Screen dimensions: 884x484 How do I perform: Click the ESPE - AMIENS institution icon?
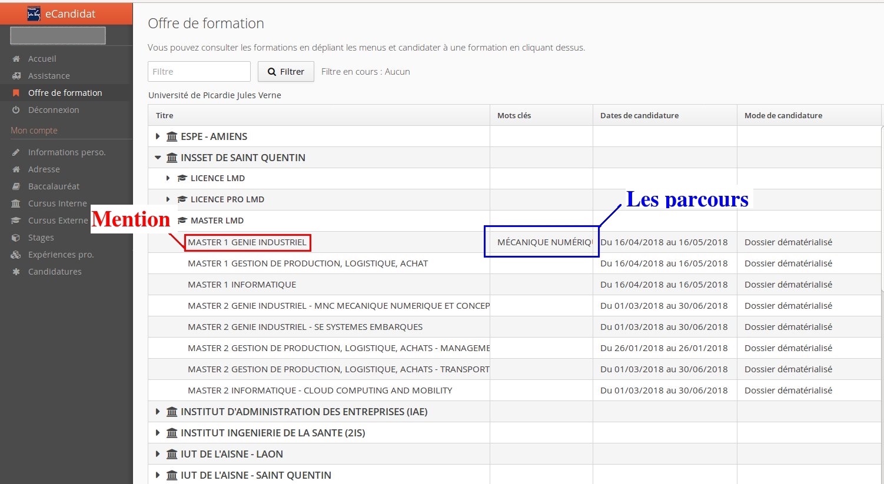pyautogui.click(x=172, y=136)
